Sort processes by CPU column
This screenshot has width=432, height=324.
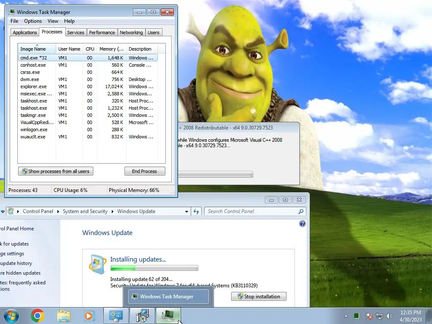click(90, 49)
